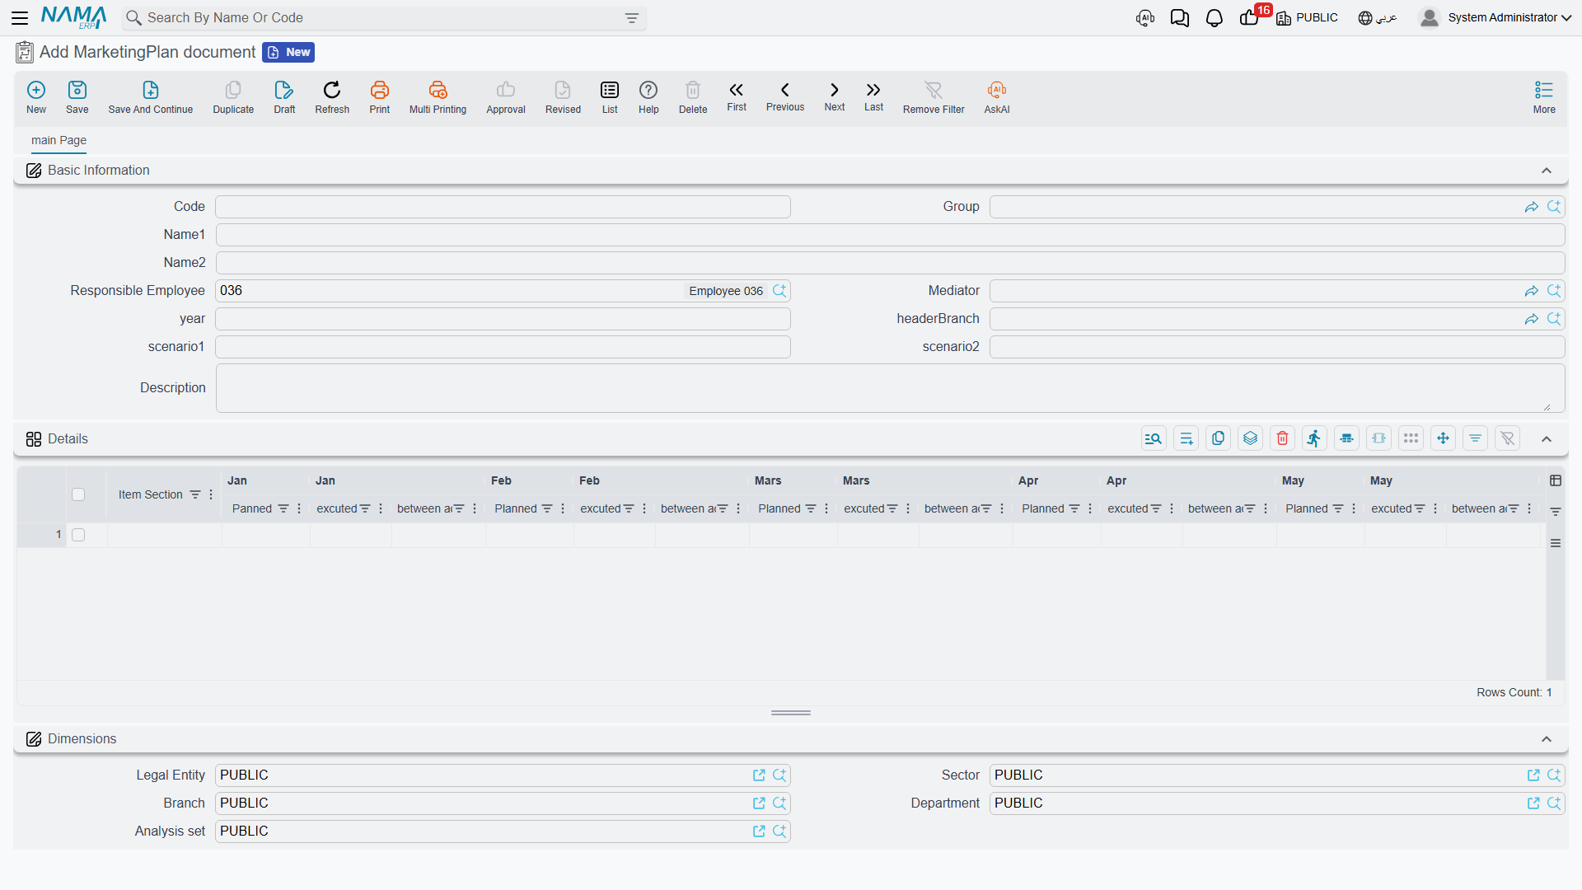Image resolution: width=1582 pixels, height=890 pixels.
Task: Click Sector PUBLIC lookup search icon
Action: [1554, 775]
